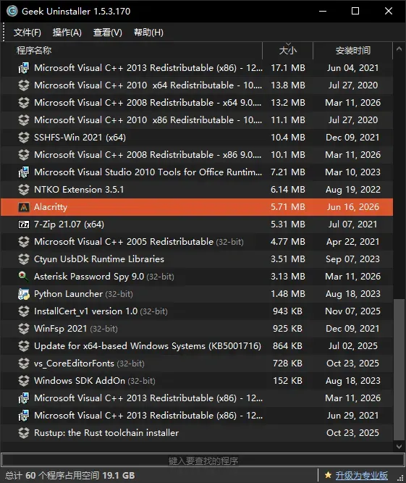Viewport: 406px width, 483px height.
Task: Select the Alacritty program name
Action: (x=51, y=207)
